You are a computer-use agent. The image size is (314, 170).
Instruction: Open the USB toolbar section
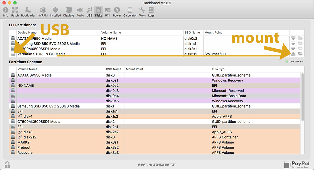[89, 12]
